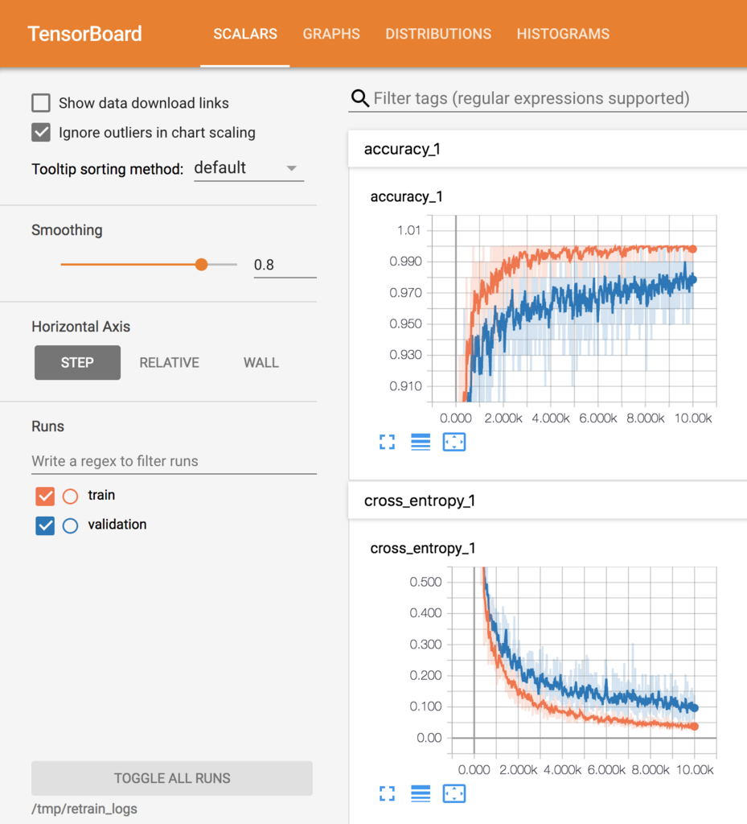The height and width of the screenshot is (824, 747).
Task: Select only the validation run circle
Action: tap(70, 525)
